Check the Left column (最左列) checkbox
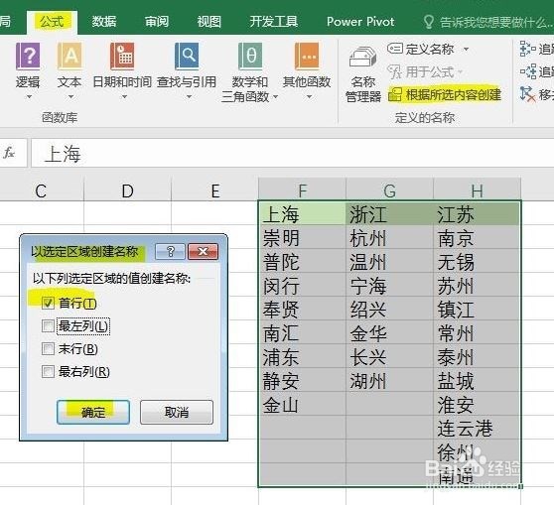Screen dimensions: 554x505 [x=48, y=326]
